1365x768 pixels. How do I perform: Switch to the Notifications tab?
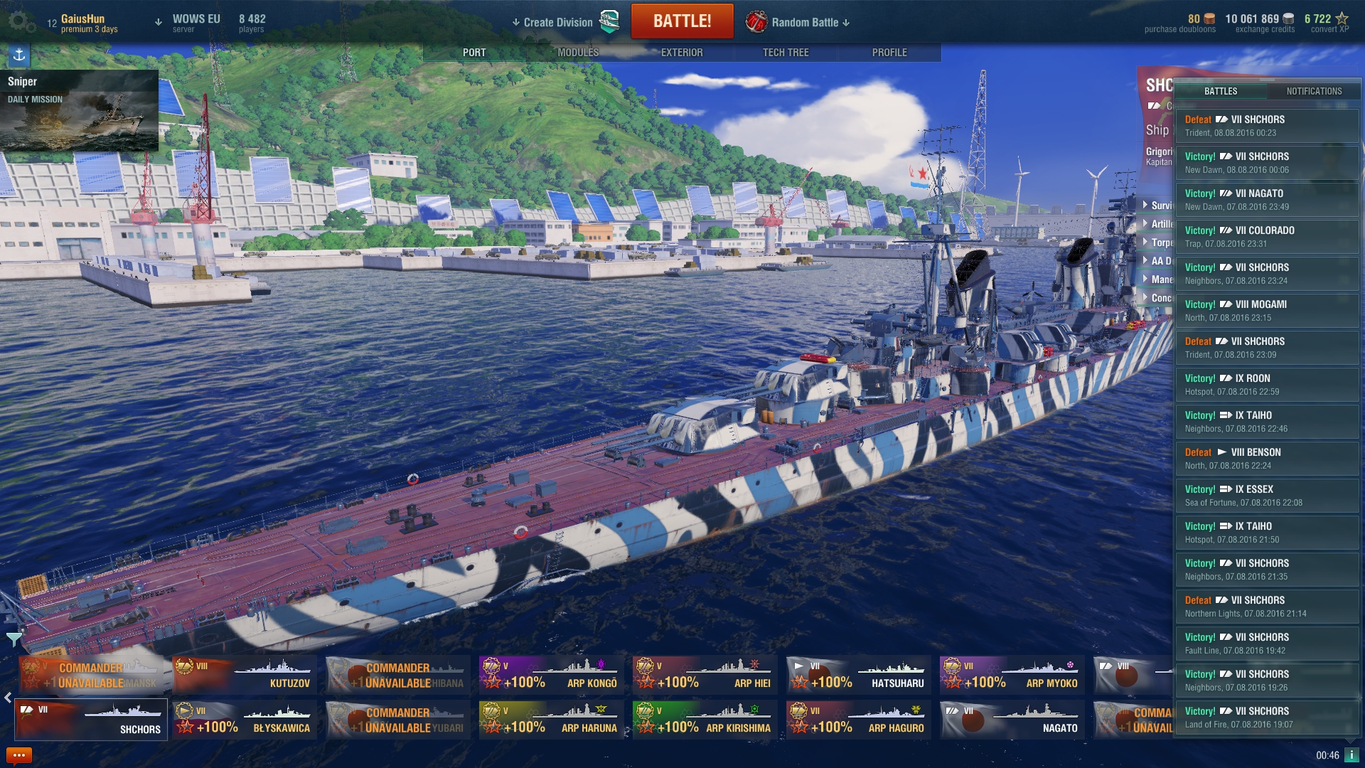click(1314, 91)
